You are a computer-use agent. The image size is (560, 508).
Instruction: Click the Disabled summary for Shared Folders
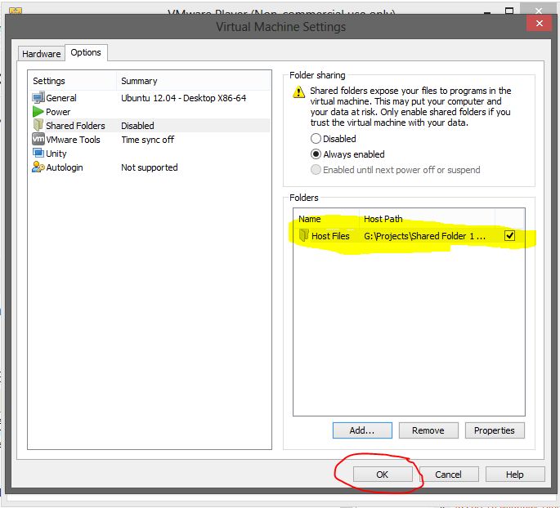137,126
